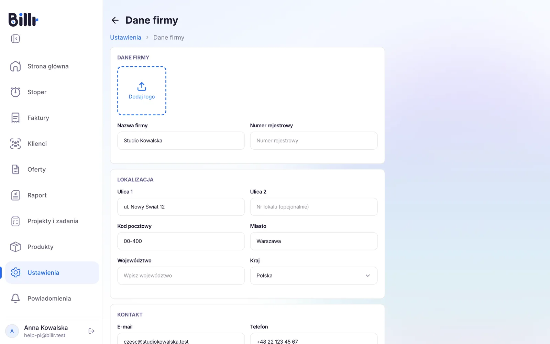Click the Dane firmy breadcrumb text
This screenshot has height=344, width=550.
point(169,37)
